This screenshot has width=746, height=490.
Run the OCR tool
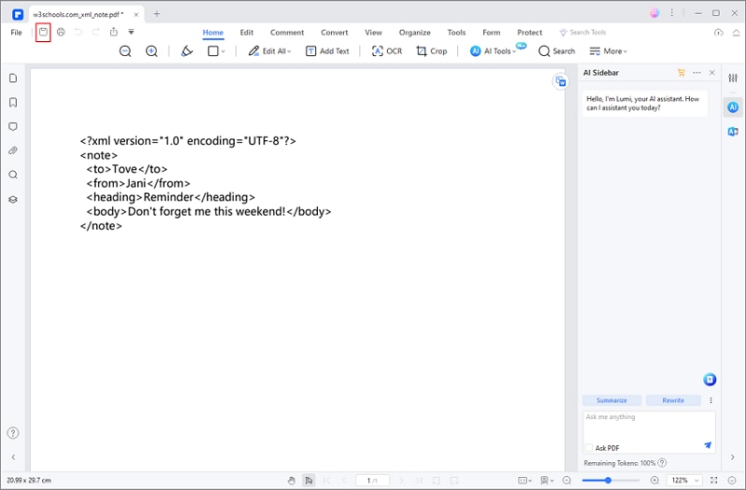[387, 51]
